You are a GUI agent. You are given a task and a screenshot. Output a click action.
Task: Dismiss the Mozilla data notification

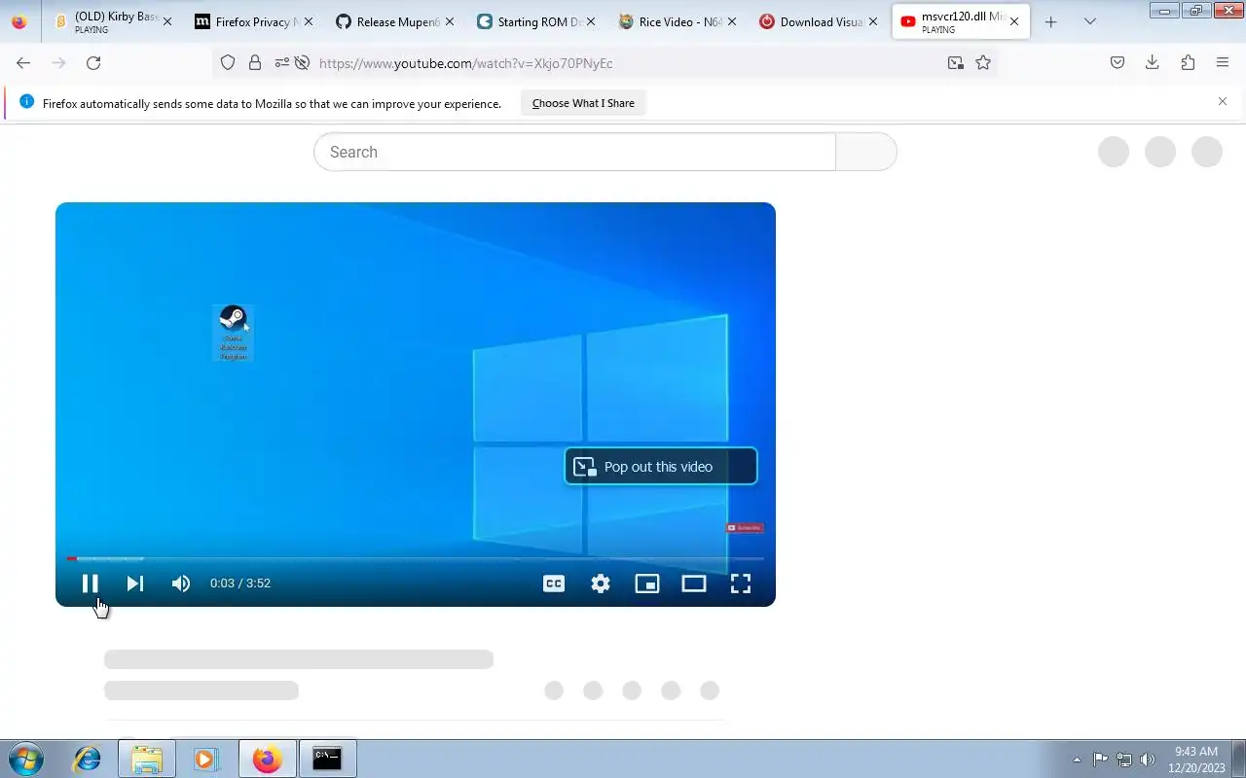(x=1223, y=101)
